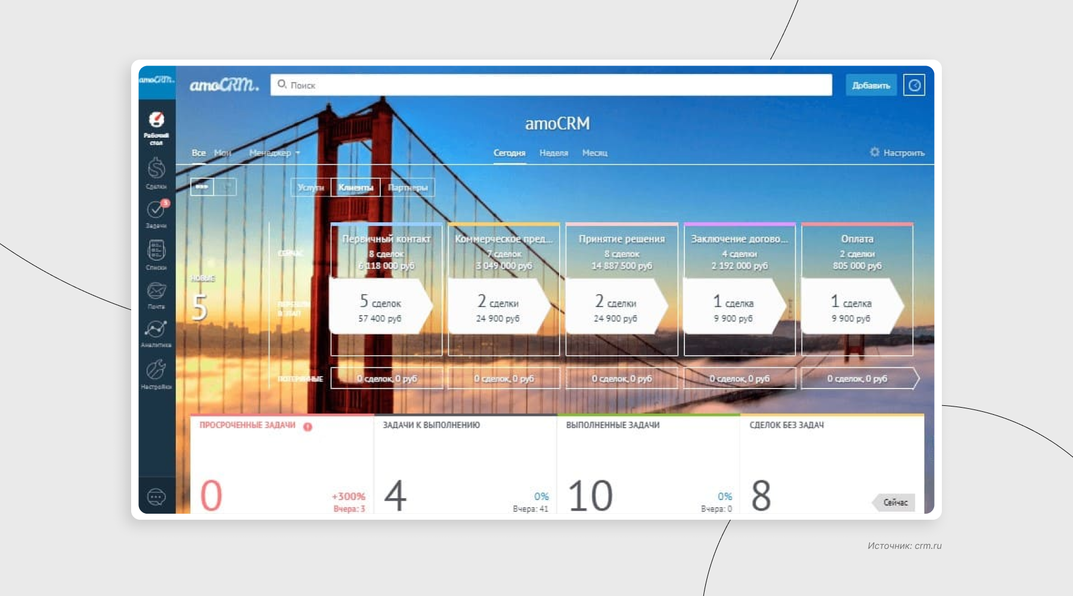The height and width of the screenshot is (596, 1073).
Task: Click the Добавить button
Action: click(871, 85)
